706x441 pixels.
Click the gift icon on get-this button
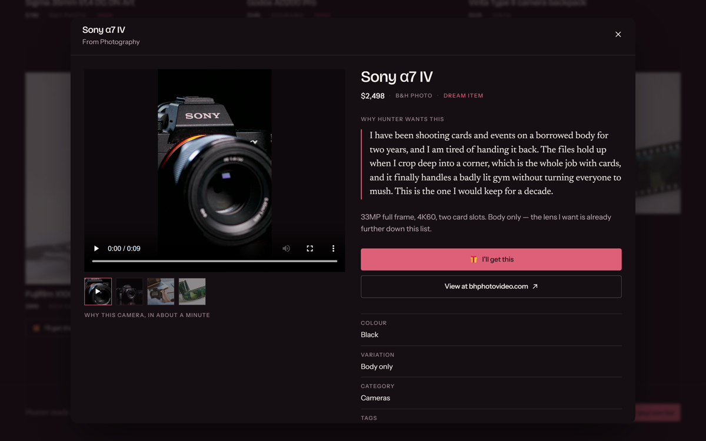pyautogui.click(x=474, y=259)
